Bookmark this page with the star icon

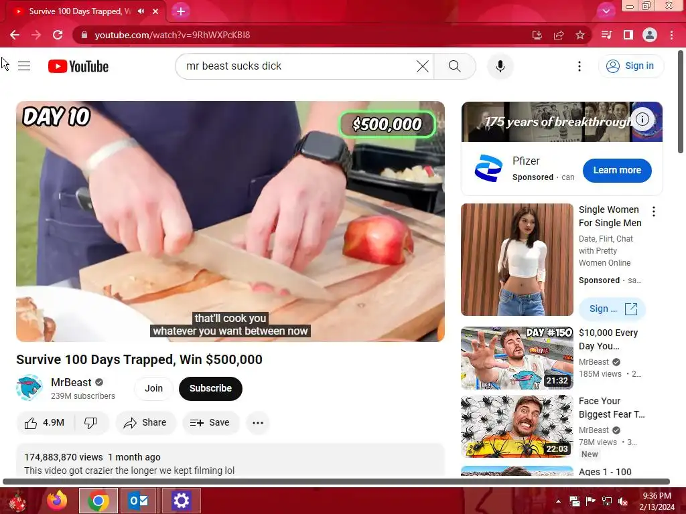580,35
